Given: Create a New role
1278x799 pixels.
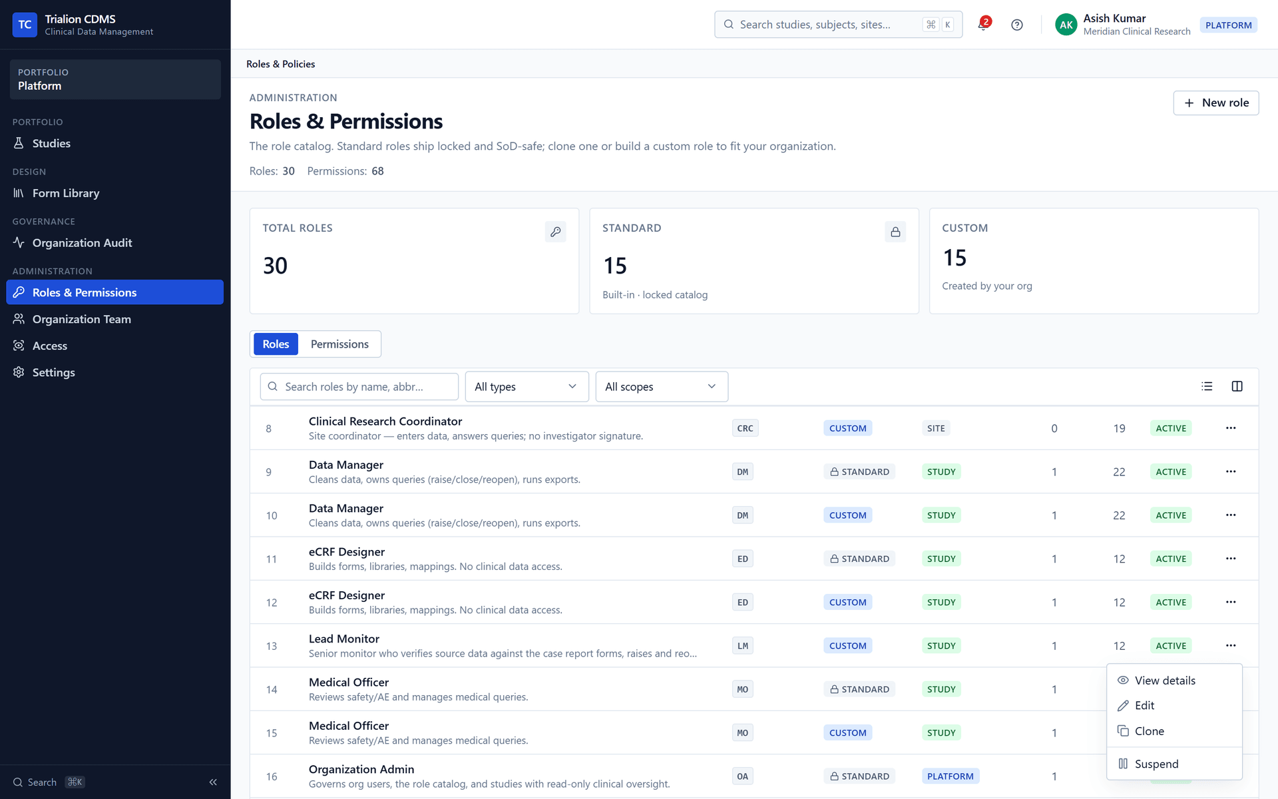Looking at the screenshot, I should (x=1215, y=103).
